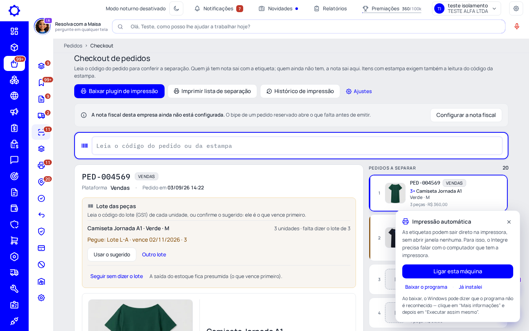Click Imprimir lista de separação

[x=212, y=91]
